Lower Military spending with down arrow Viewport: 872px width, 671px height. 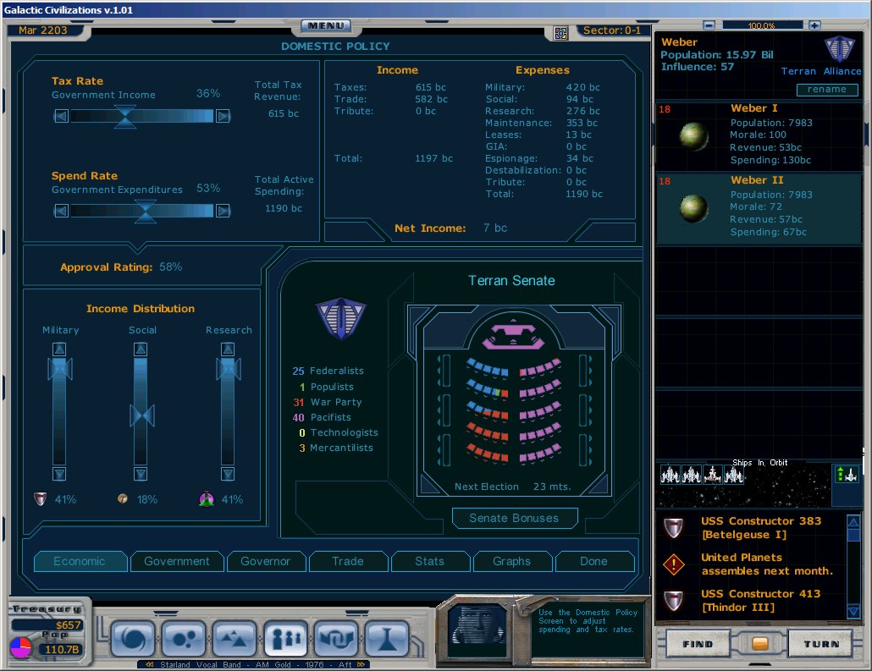pyautogui.click(x=59, y=474)
